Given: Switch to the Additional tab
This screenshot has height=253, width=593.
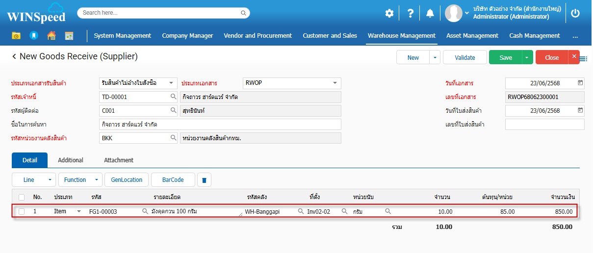Looking at the screenshot, I should point(71,160).
